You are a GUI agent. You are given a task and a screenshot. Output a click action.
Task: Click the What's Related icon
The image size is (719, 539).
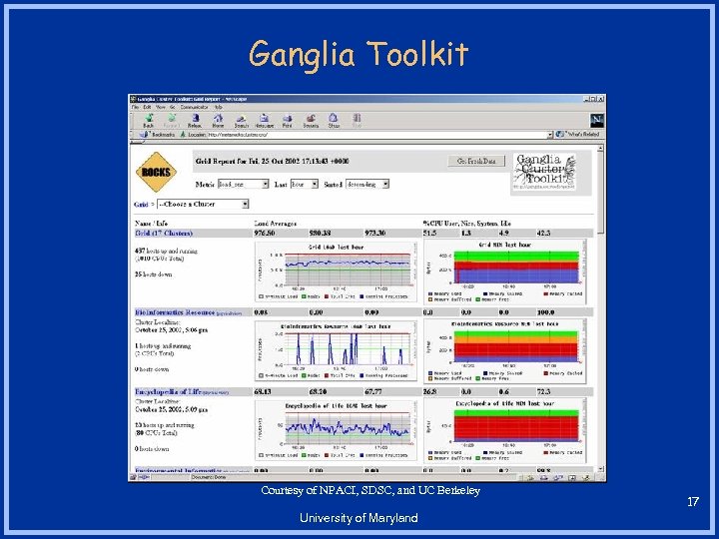[x=560, y=135]
